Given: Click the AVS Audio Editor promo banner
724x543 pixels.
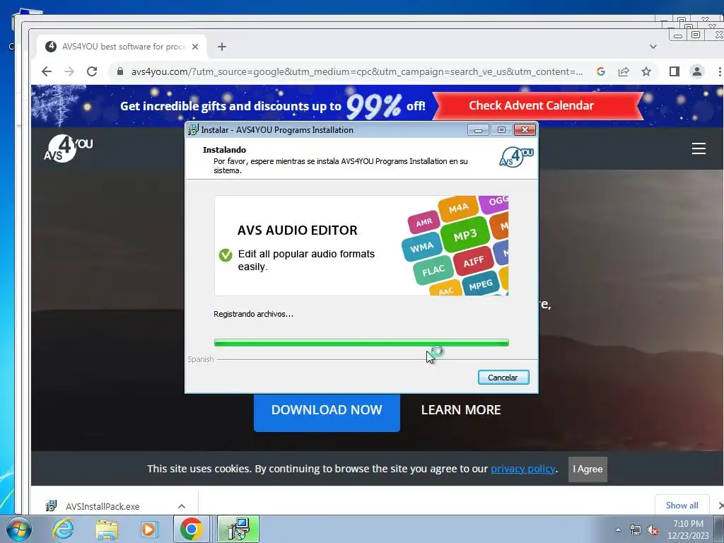Looking at the screenshot, I should pyautogui.click(x=361, y=245).
